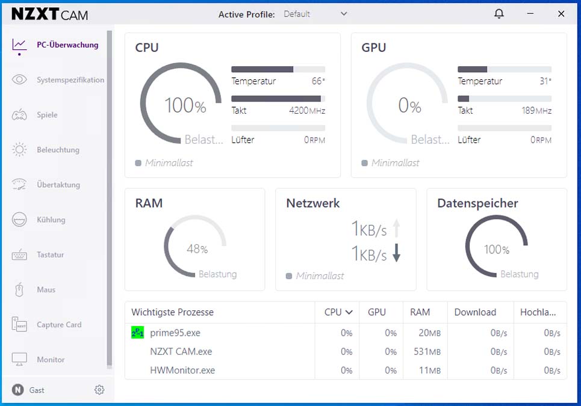Sort processes by CPU column chevron

[349, 312]
